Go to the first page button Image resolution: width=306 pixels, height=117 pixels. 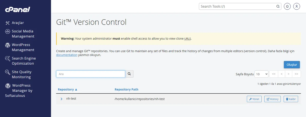[274, 74]
